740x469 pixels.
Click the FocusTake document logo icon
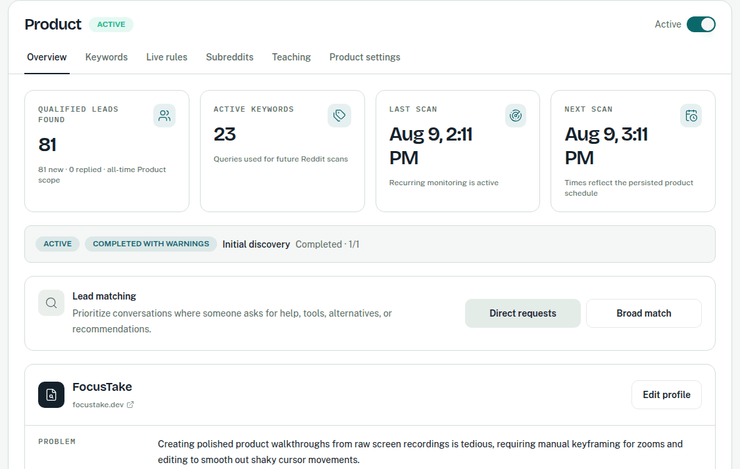coord(51,395)
